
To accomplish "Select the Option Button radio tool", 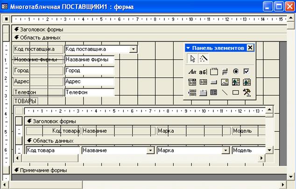I will (x=236, y=72).
